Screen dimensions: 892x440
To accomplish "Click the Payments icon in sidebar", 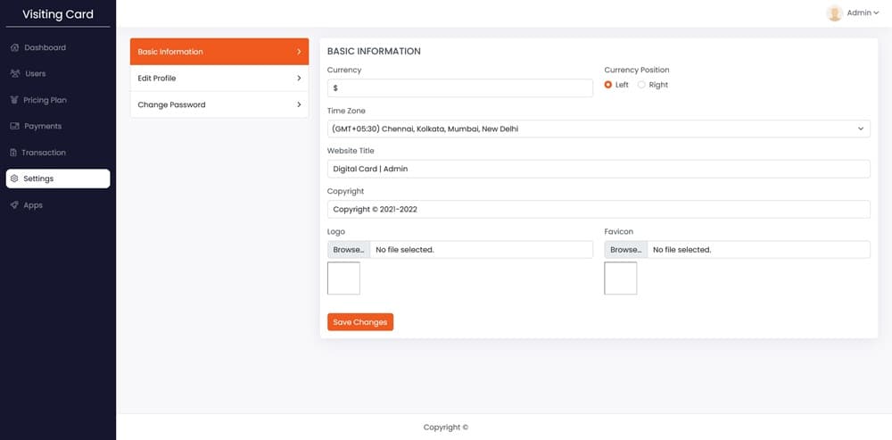I will (x=14, y=127).
